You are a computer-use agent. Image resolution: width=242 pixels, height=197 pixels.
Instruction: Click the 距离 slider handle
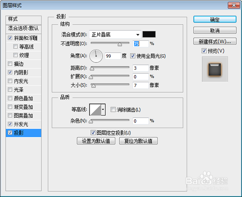92,68
